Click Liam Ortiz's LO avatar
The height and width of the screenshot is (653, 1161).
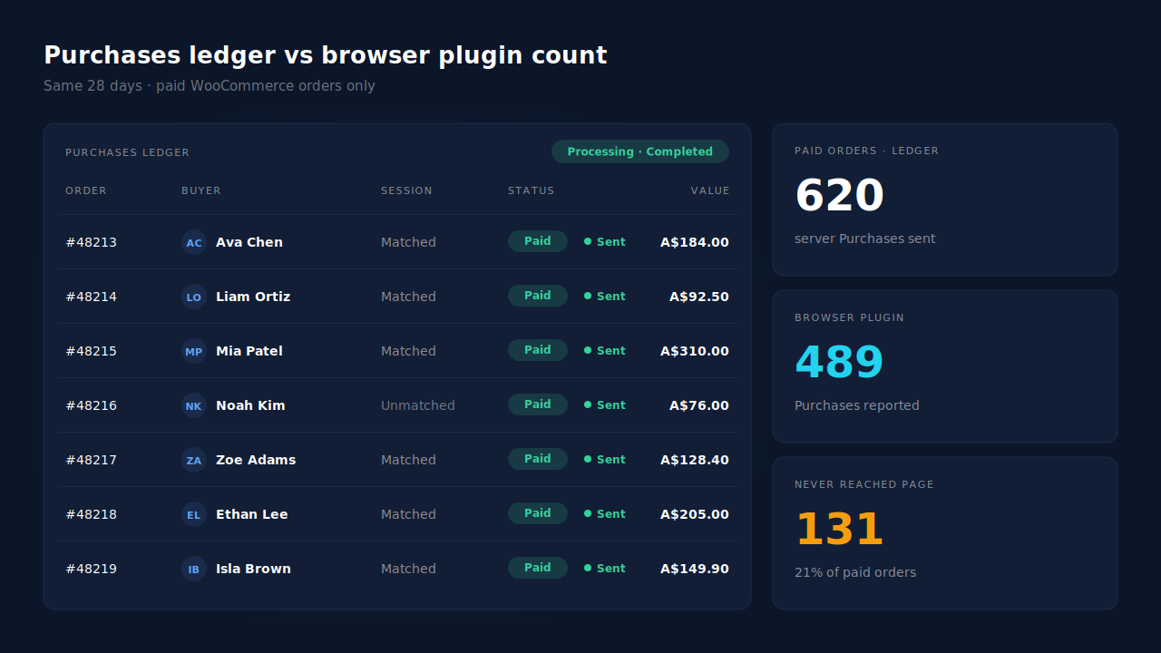click(x=194, y=297)
